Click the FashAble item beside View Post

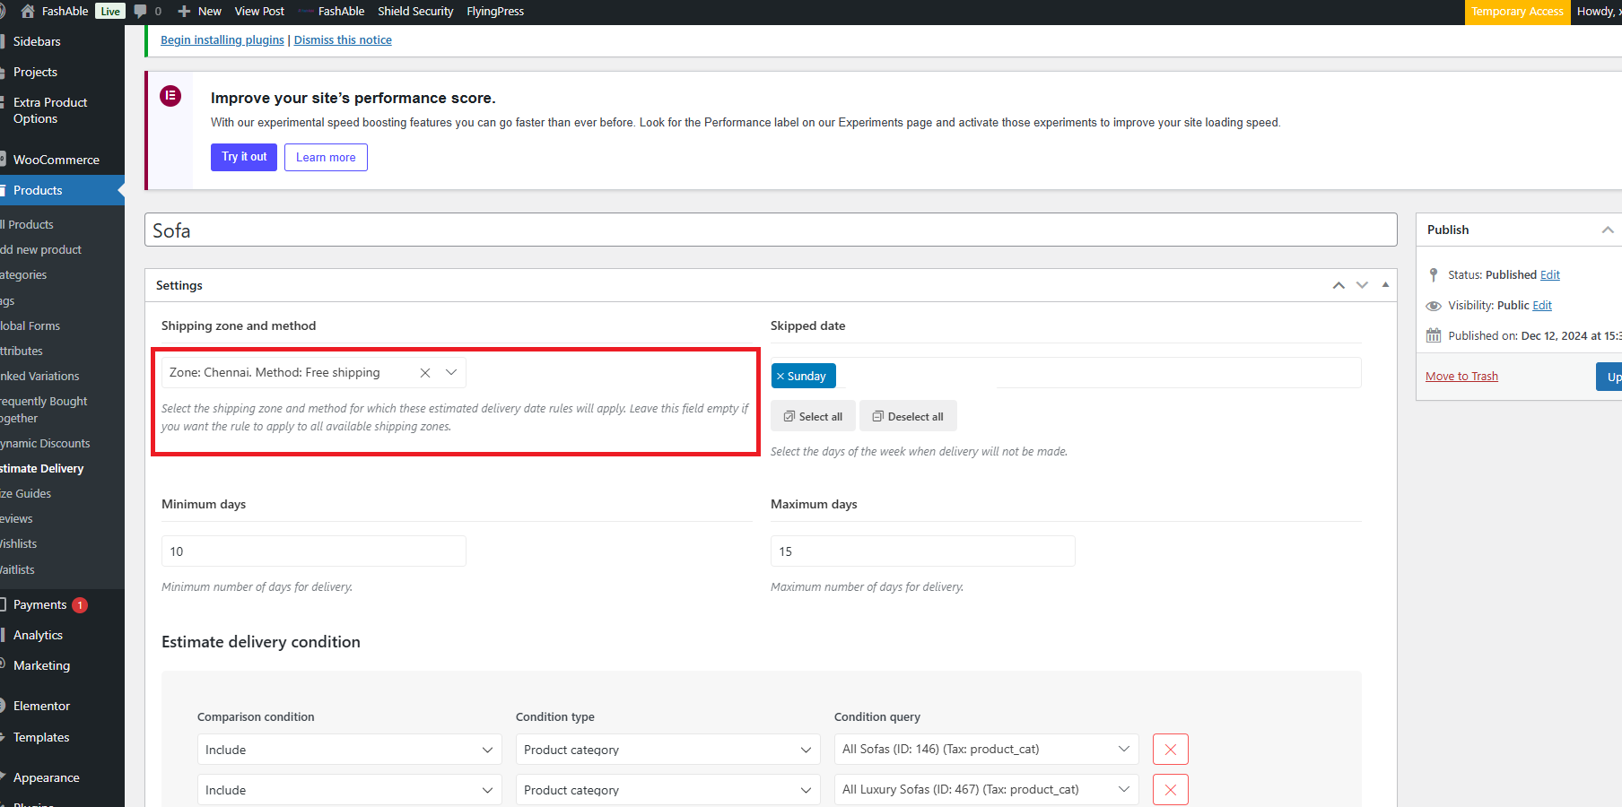click(332, 11)
